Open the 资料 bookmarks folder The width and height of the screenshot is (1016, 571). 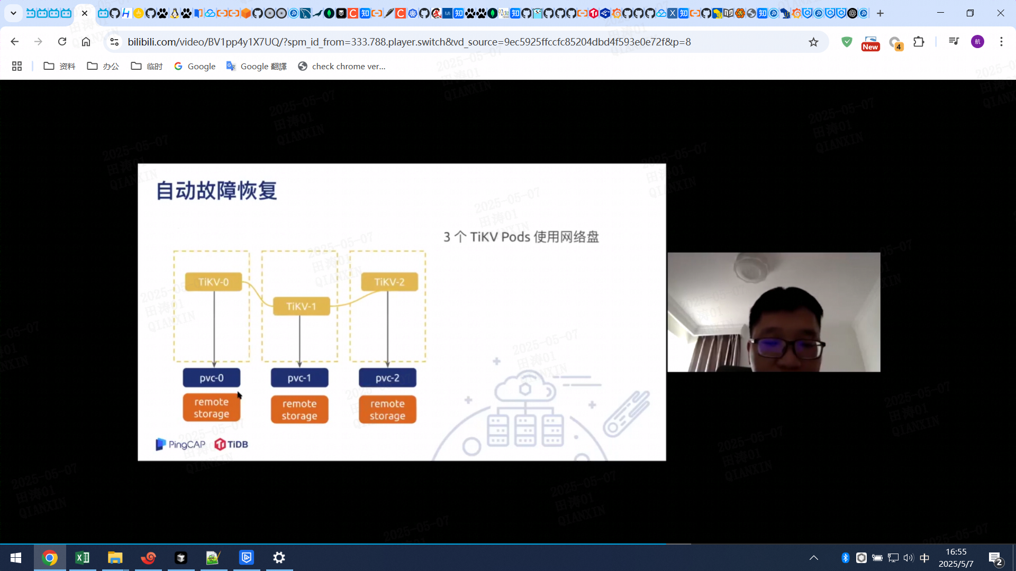pyautogui.click(x=59, y=66)
